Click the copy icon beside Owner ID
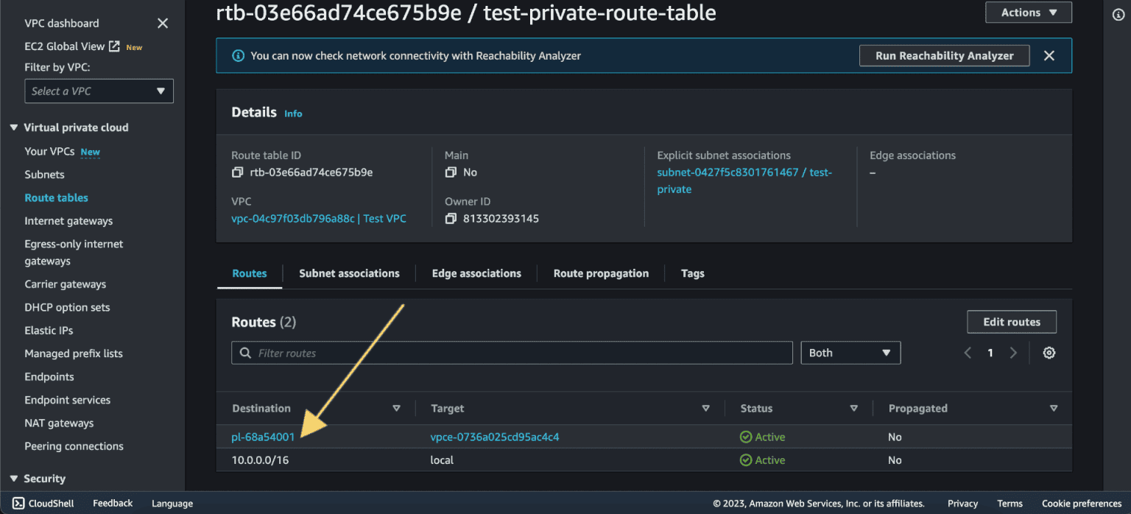The width and height of the screenshot is (1131, 514). coord(451,219)
